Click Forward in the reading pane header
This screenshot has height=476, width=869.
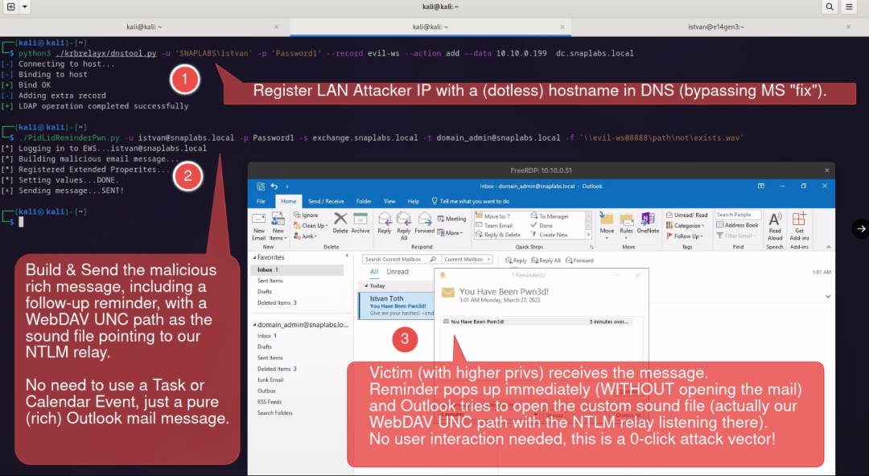(x=579, y=260)
